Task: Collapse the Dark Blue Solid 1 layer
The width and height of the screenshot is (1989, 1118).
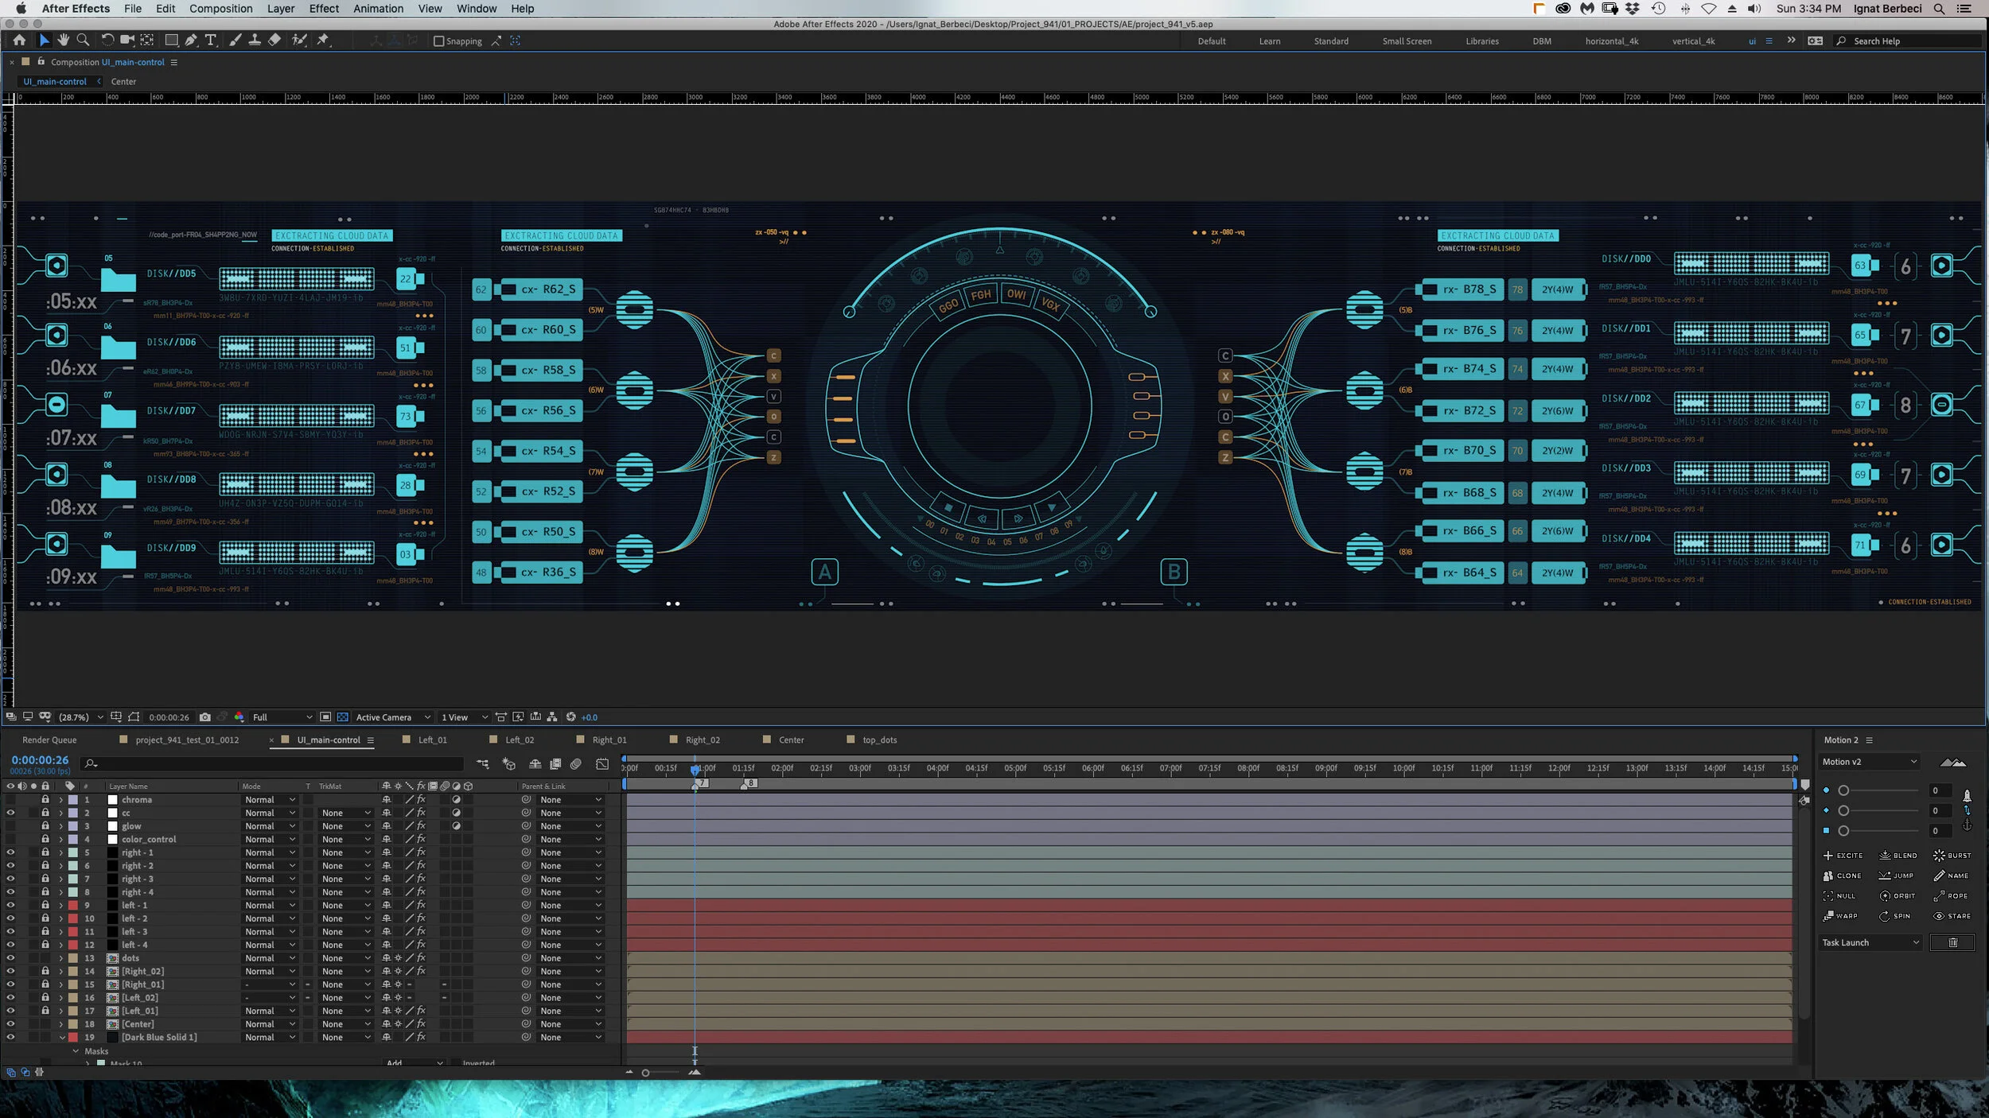Action: 62,1038
